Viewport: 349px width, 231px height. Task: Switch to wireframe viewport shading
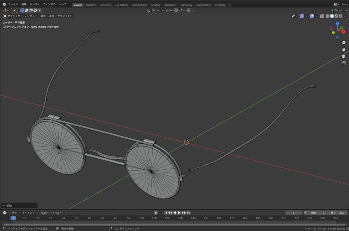[328, 16]
